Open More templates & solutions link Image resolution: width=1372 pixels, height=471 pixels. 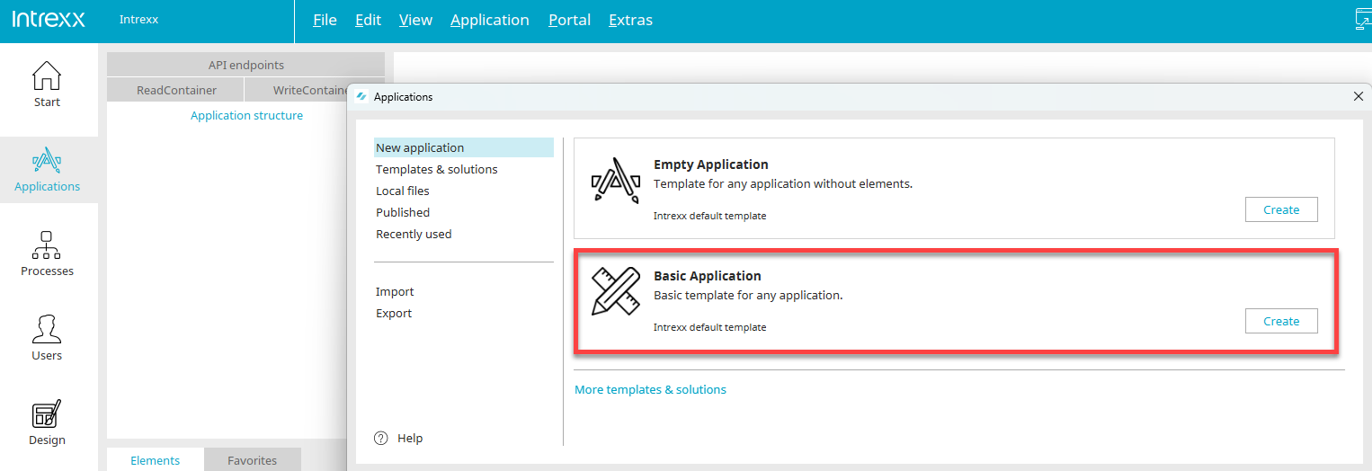pyautogui.click(x=650, y=389)
